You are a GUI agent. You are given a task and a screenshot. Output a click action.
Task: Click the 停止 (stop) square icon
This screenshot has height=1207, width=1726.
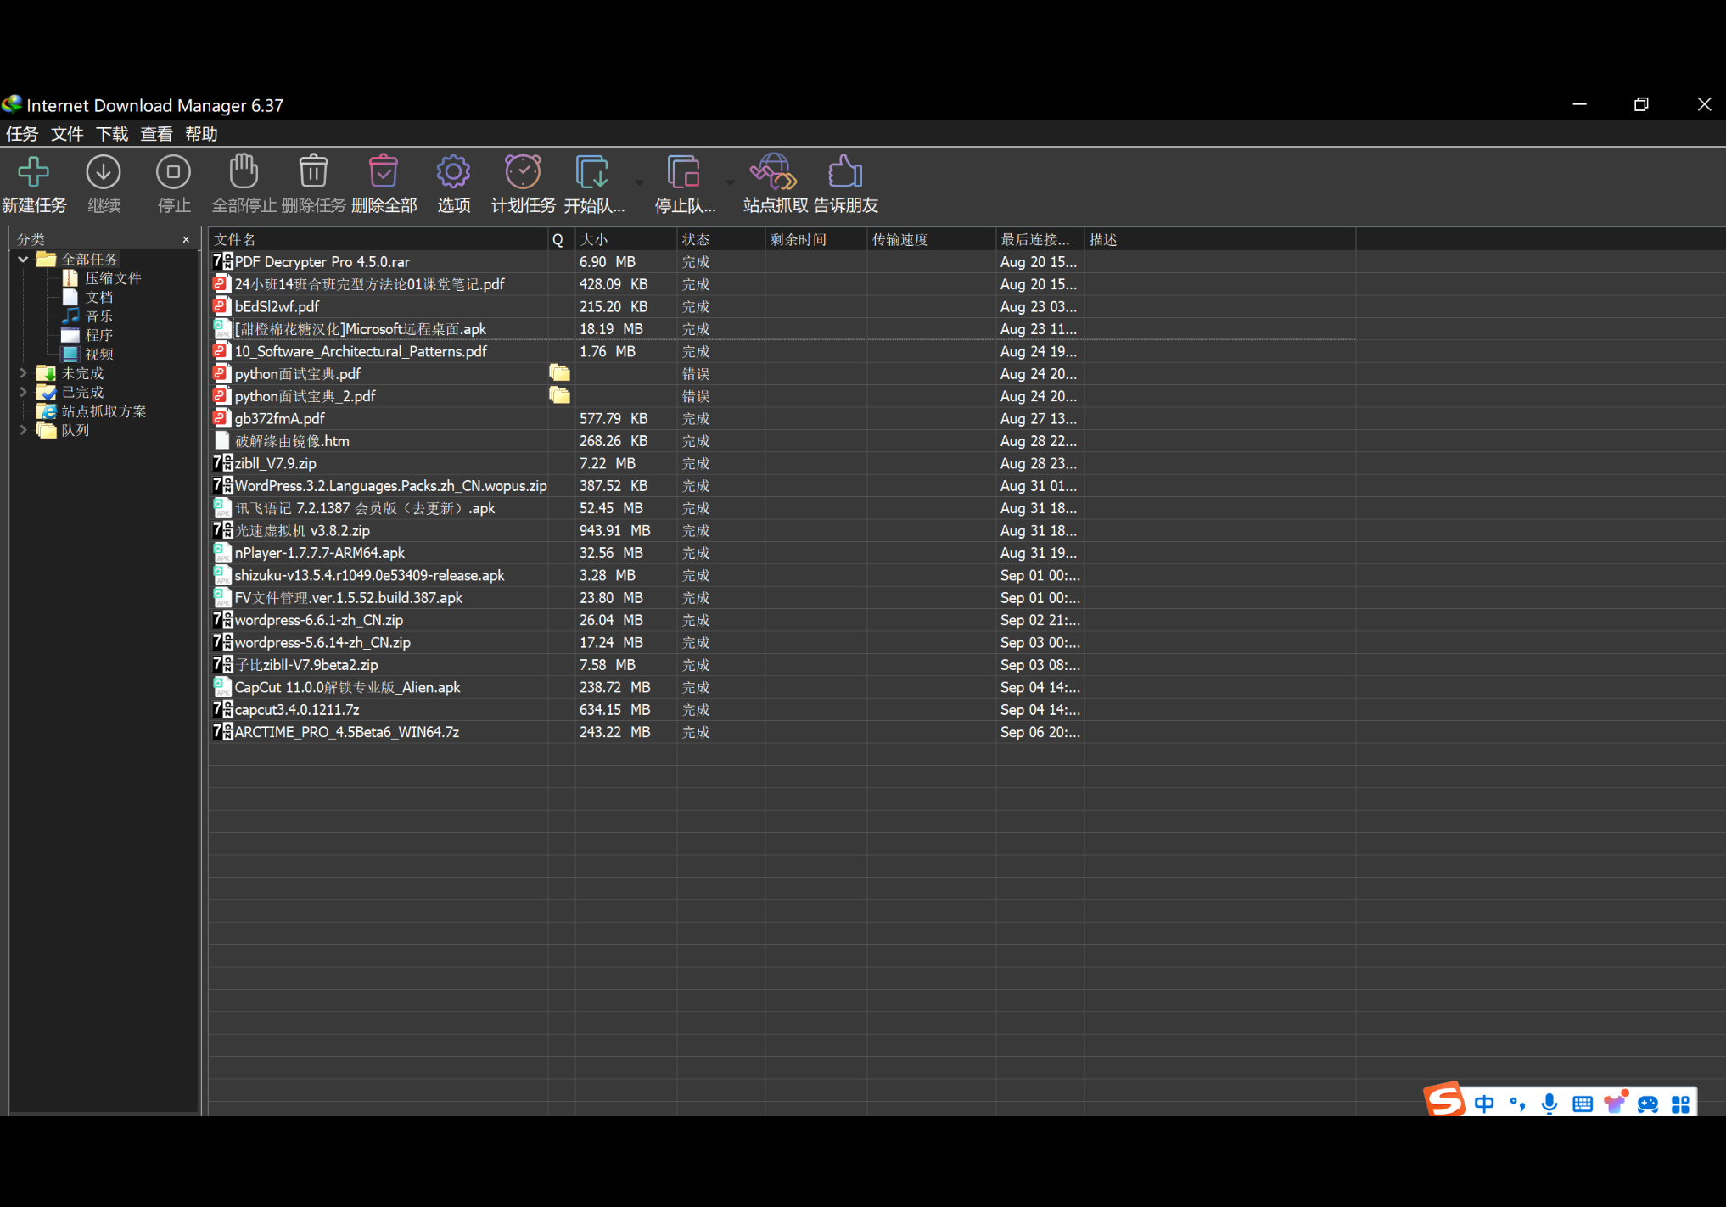(x=173, y=172)
